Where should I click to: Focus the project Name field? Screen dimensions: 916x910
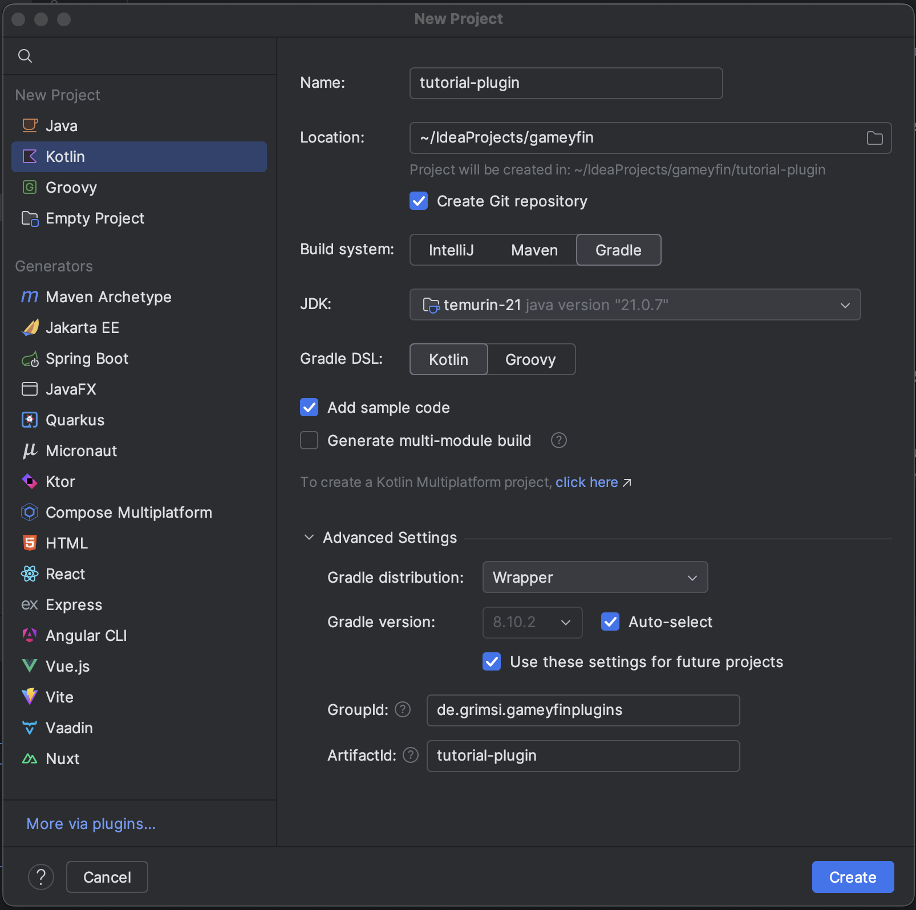(566, 83)
